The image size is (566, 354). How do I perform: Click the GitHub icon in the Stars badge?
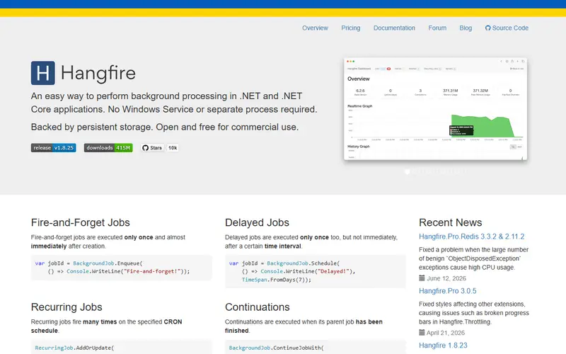[x=146, y=148]
